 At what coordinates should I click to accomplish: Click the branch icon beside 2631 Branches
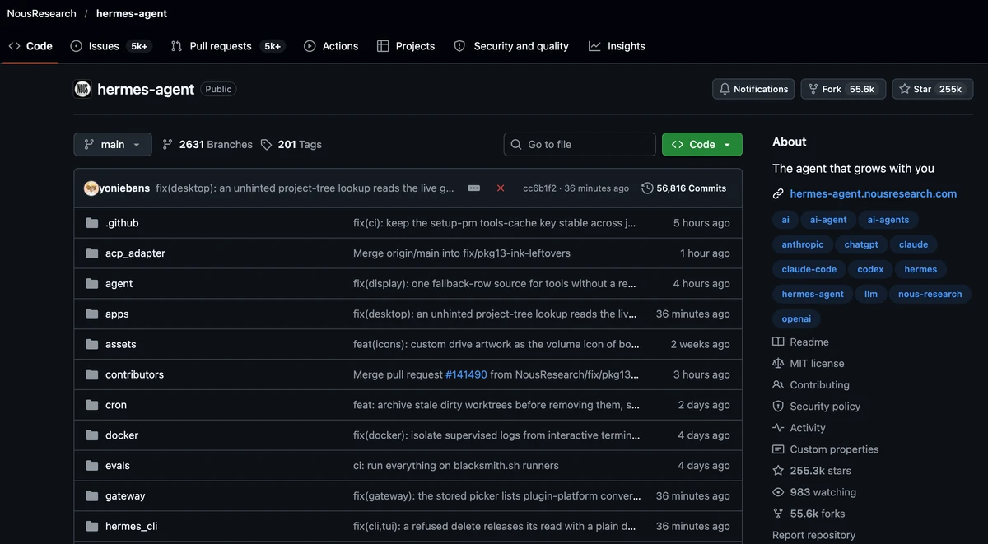[168, 144]
